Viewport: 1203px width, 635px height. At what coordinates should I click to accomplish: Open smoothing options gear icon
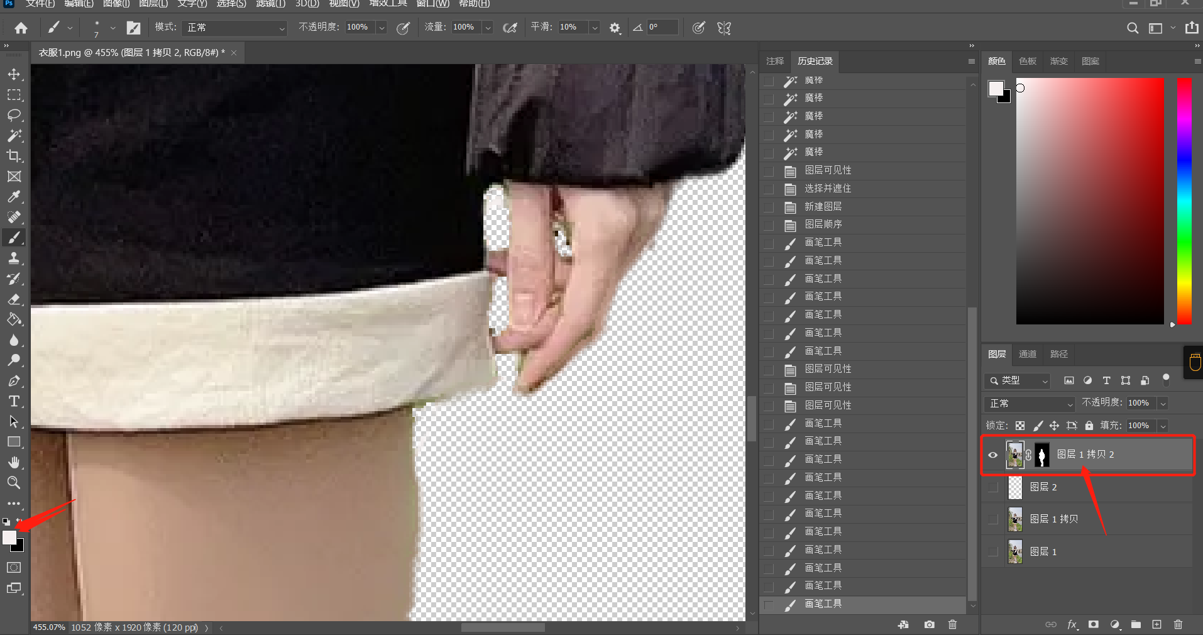point(615,28)
